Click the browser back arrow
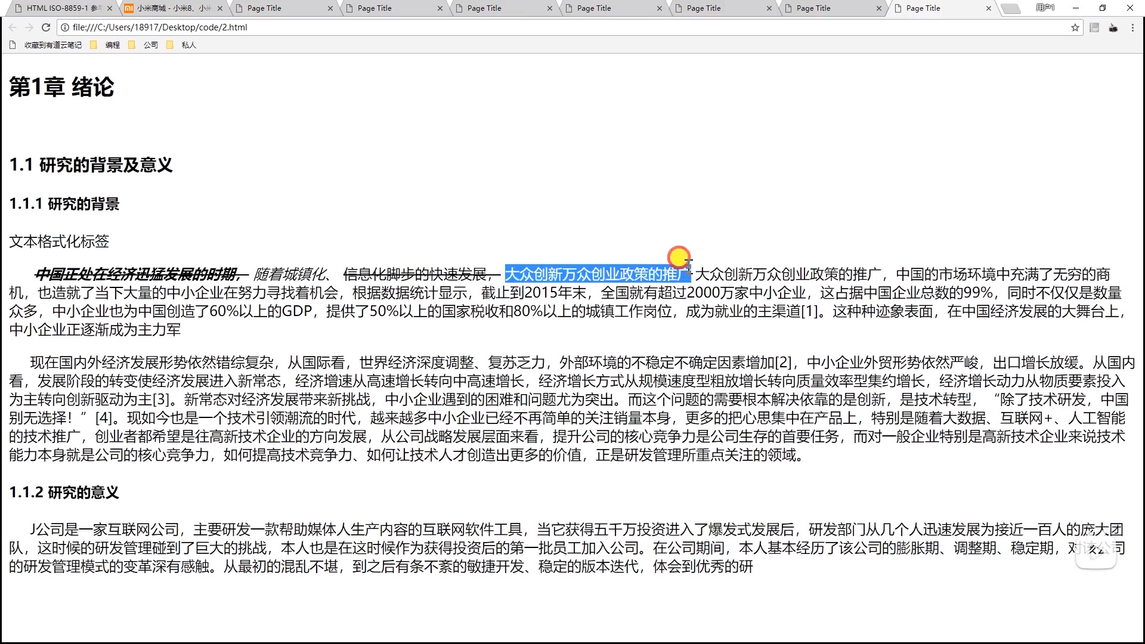The width and height of the screenshot is (1145, 644). (13, 27)
